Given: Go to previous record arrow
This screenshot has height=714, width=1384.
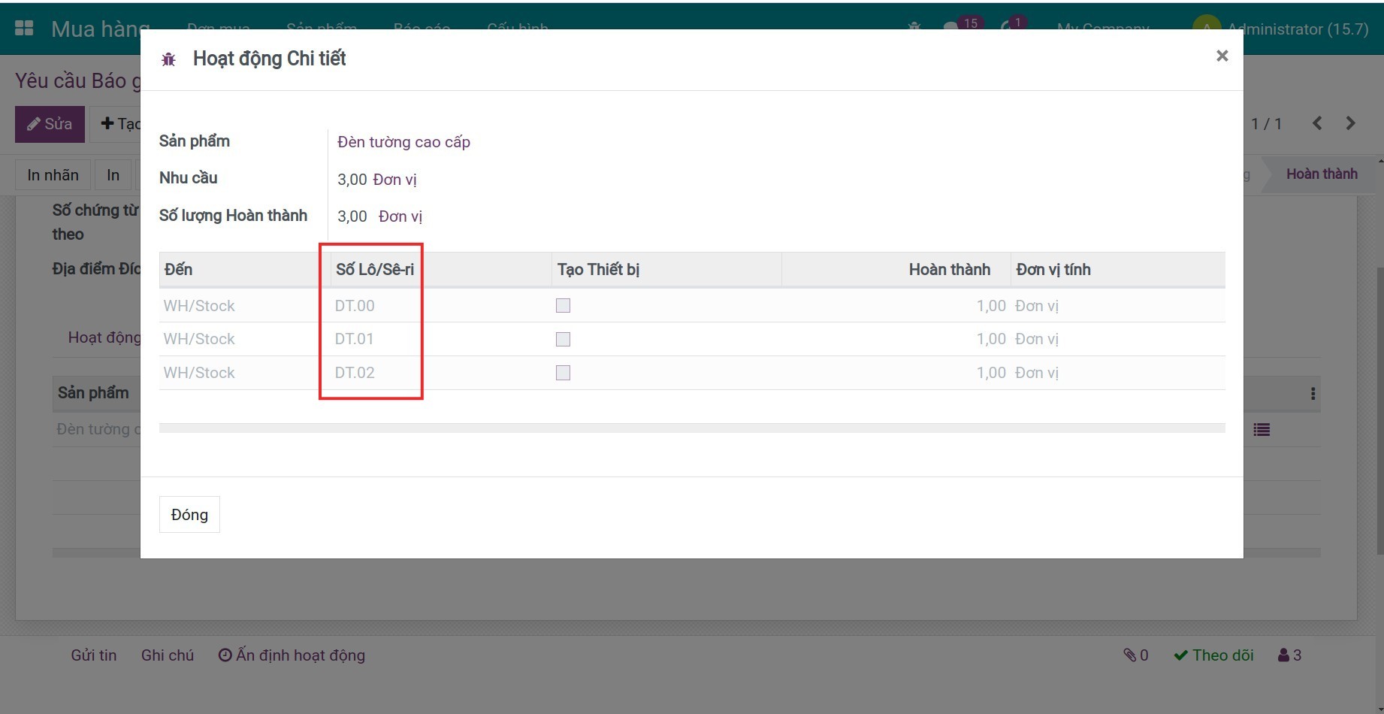Looking at the screenshot, I should tap(1317, 123).
